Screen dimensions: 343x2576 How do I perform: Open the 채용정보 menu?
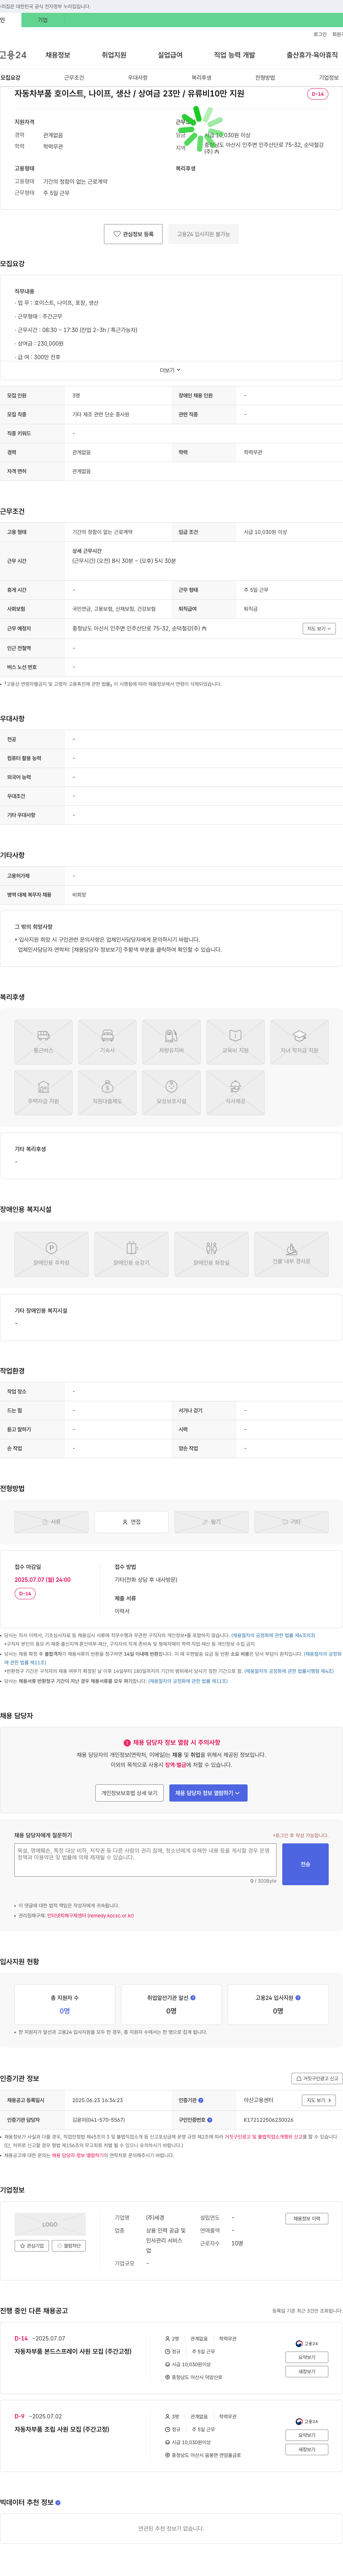pos(58,55)
